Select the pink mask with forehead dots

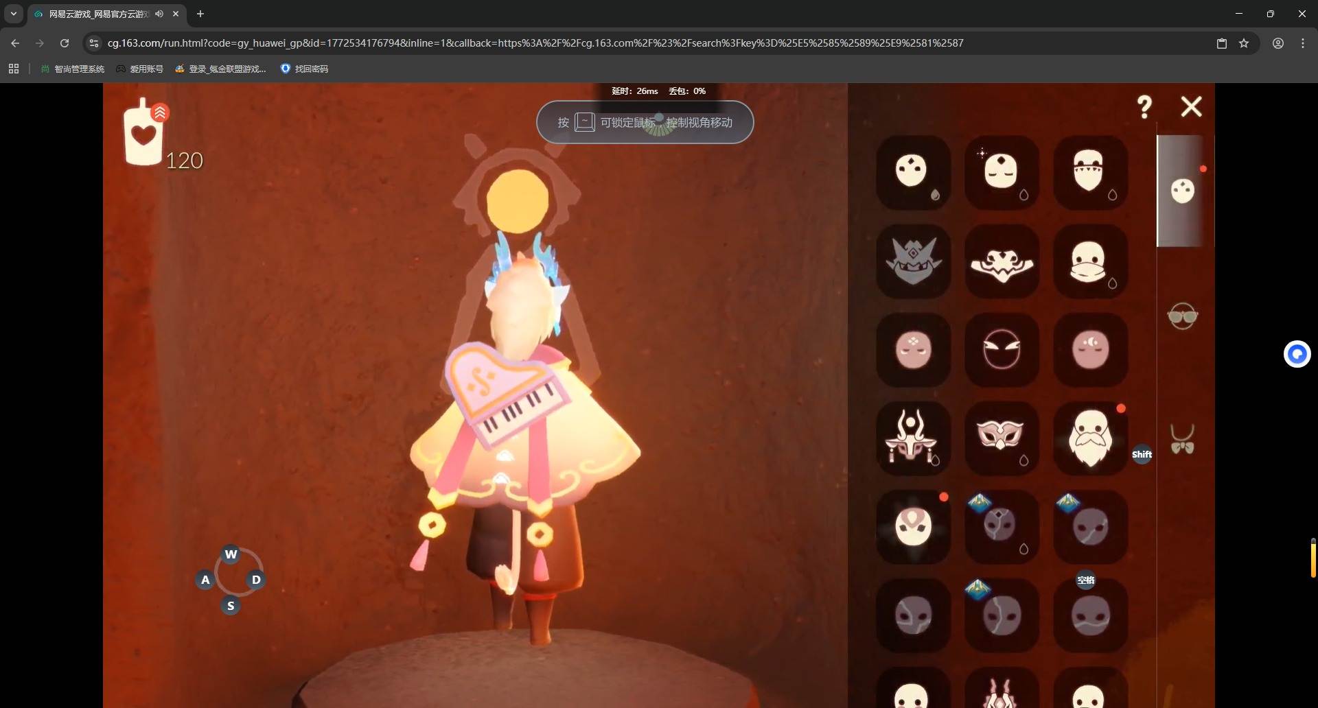pos(914,349)
